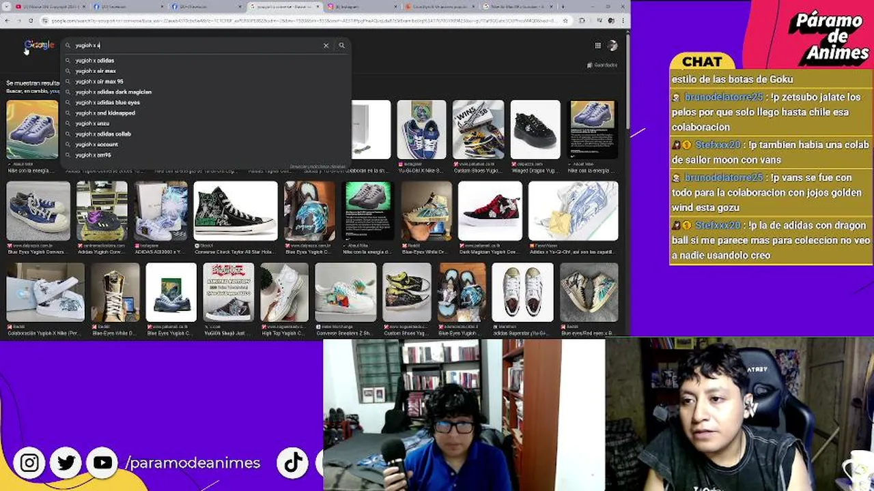
Task: Open the YuGiOh limited edition poster image
Action: [229, 292]
